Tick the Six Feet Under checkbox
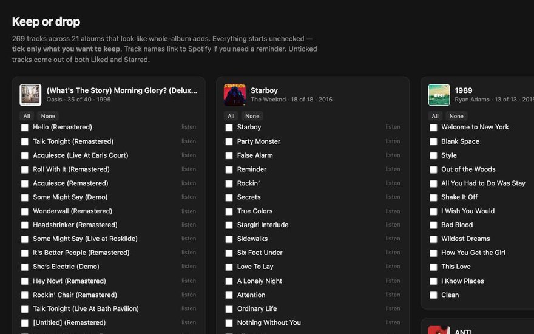Image resolution: width=534 pixels, height=334 pixels. (x=229, y=253)
